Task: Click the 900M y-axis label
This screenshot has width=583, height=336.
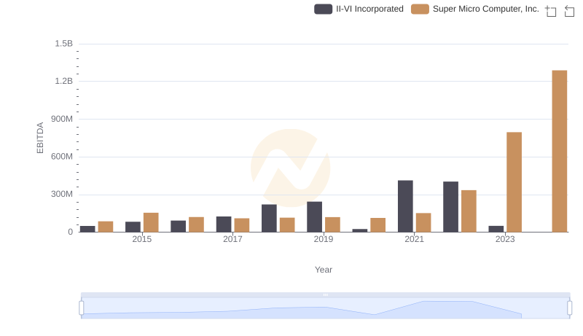Action: [x=62, y=119]
